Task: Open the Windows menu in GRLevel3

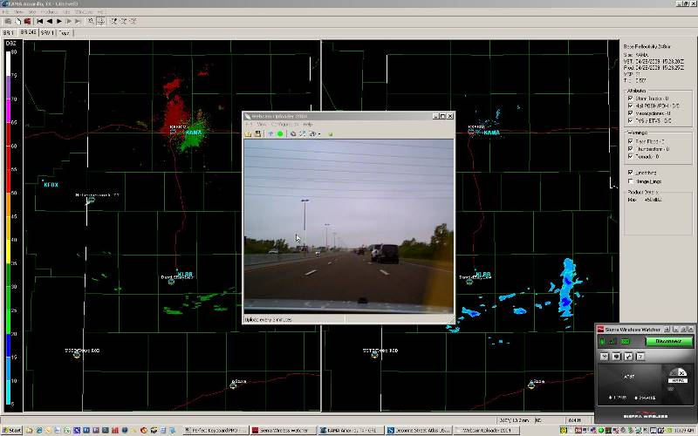Action: click(x=84, y=12)
